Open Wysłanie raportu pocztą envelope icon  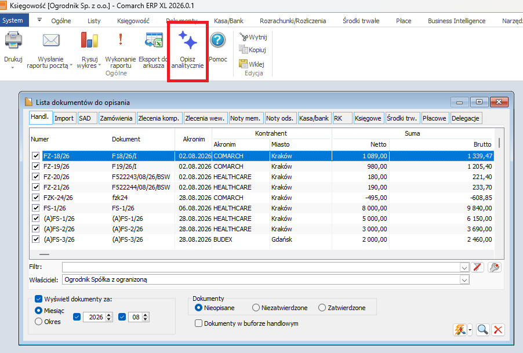pyautogui.click(x=51, y=41)
